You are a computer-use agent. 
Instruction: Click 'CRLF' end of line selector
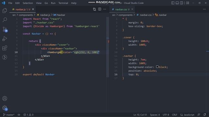tap(175, 115)
